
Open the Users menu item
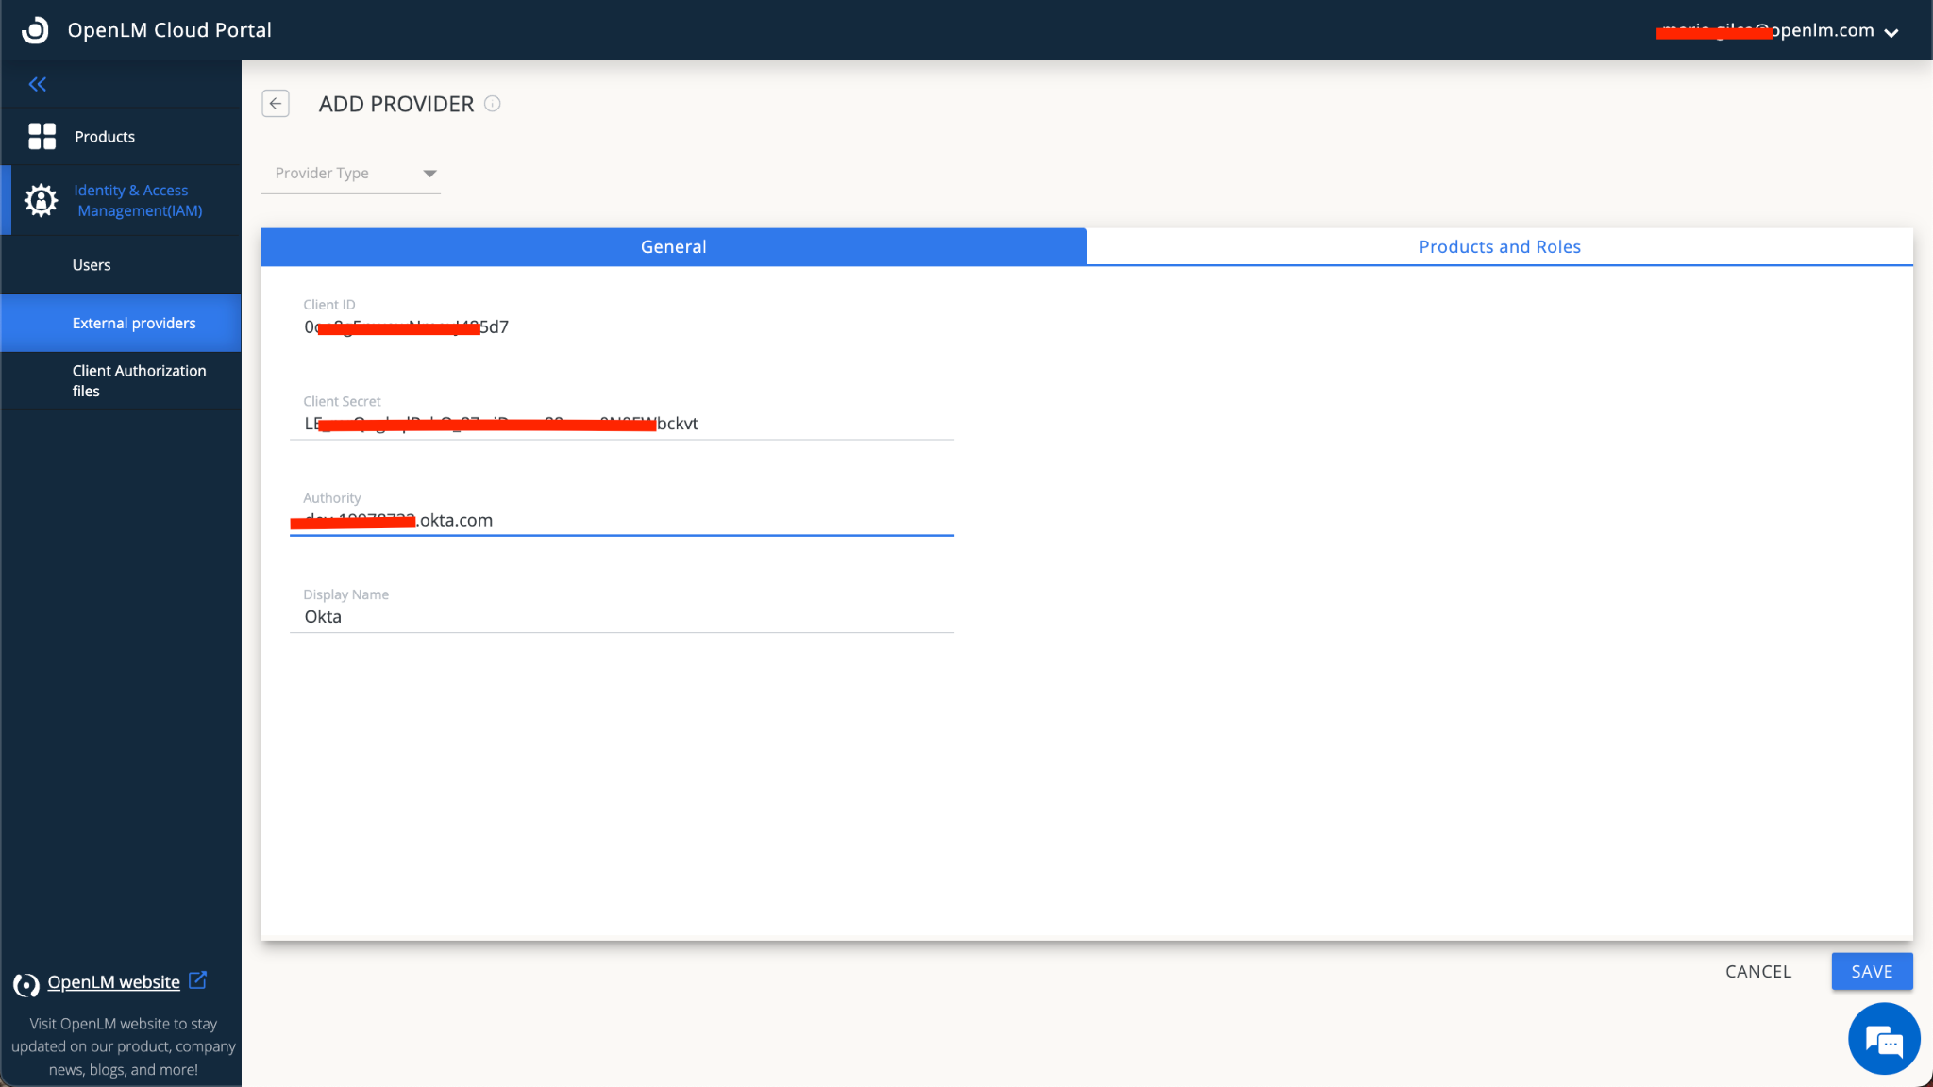coord(92,265)
